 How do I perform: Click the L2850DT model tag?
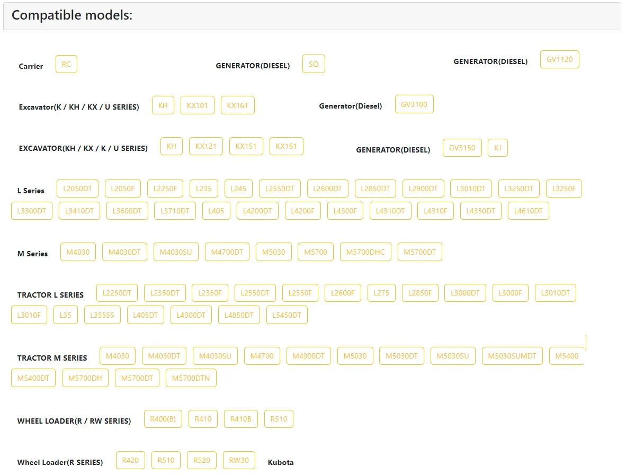(375, 189)
